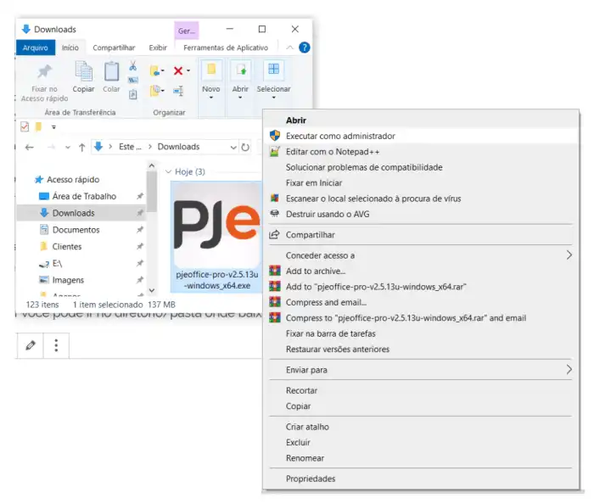Open Propriedades from the context menu
This screenshot has height=504, width=594.
[421, 479]
